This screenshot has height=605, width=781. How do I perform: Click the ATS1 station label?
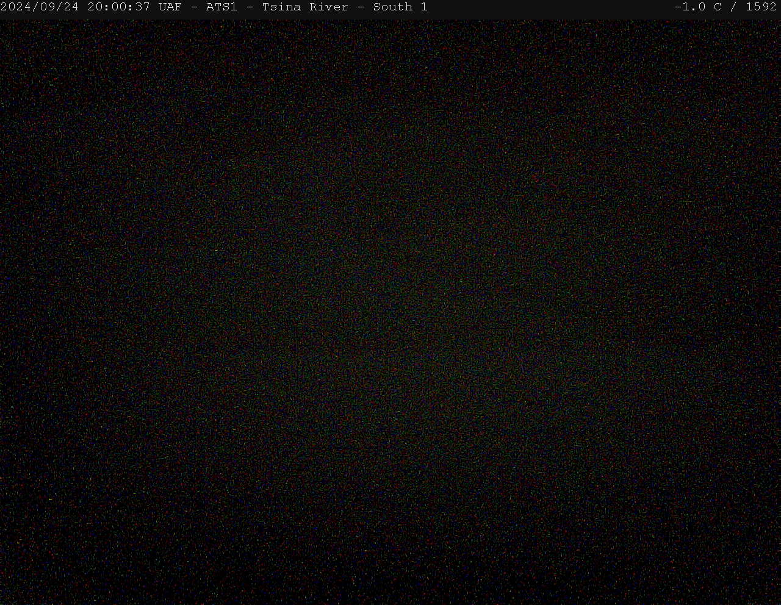click(221, 7)
